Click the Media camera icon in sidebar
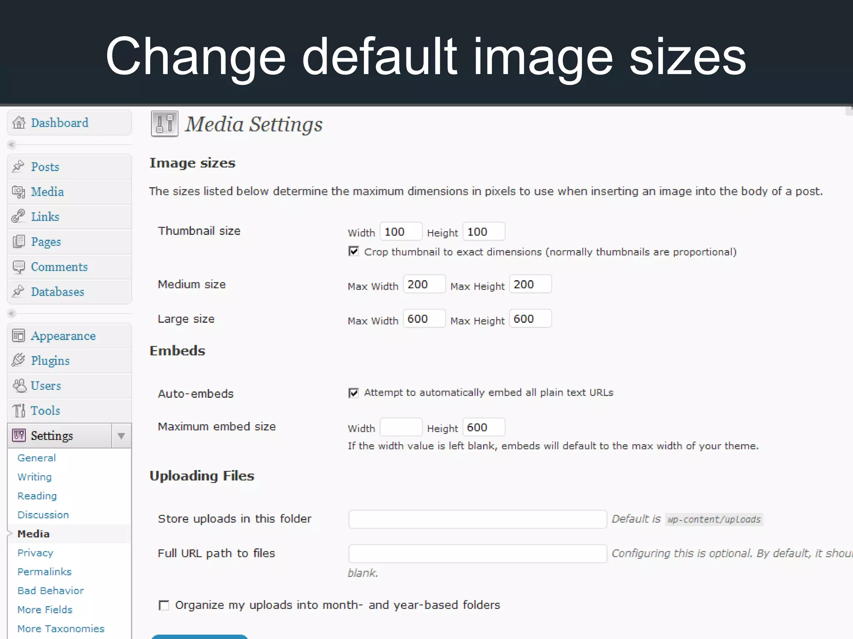 [x=19, y=191]
